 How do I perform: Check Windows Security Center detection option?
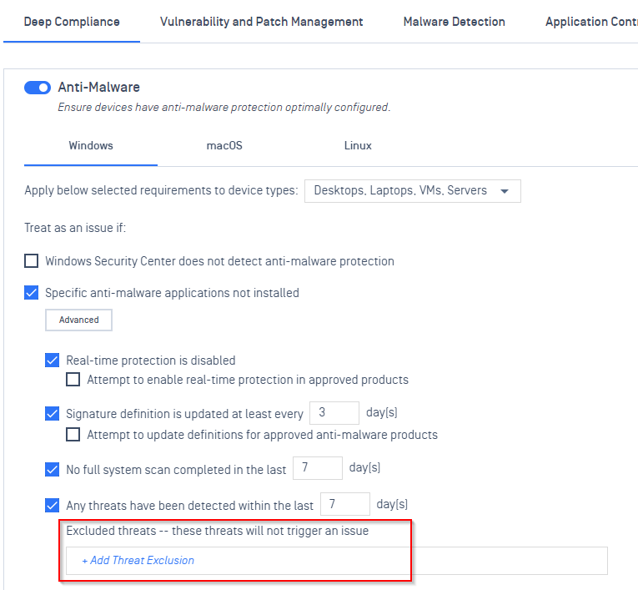pyautogui.click(x=32, y=260)
